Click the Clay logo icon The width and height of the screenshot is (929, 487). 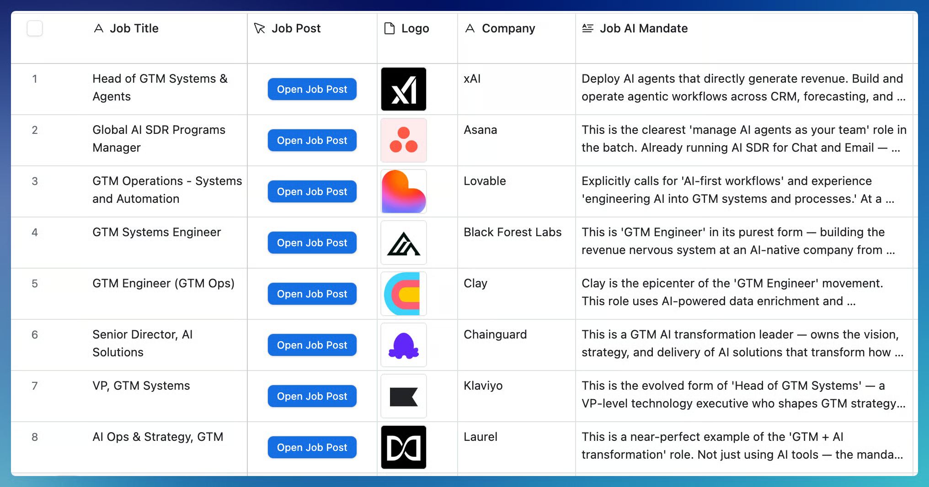coord(403,294)
